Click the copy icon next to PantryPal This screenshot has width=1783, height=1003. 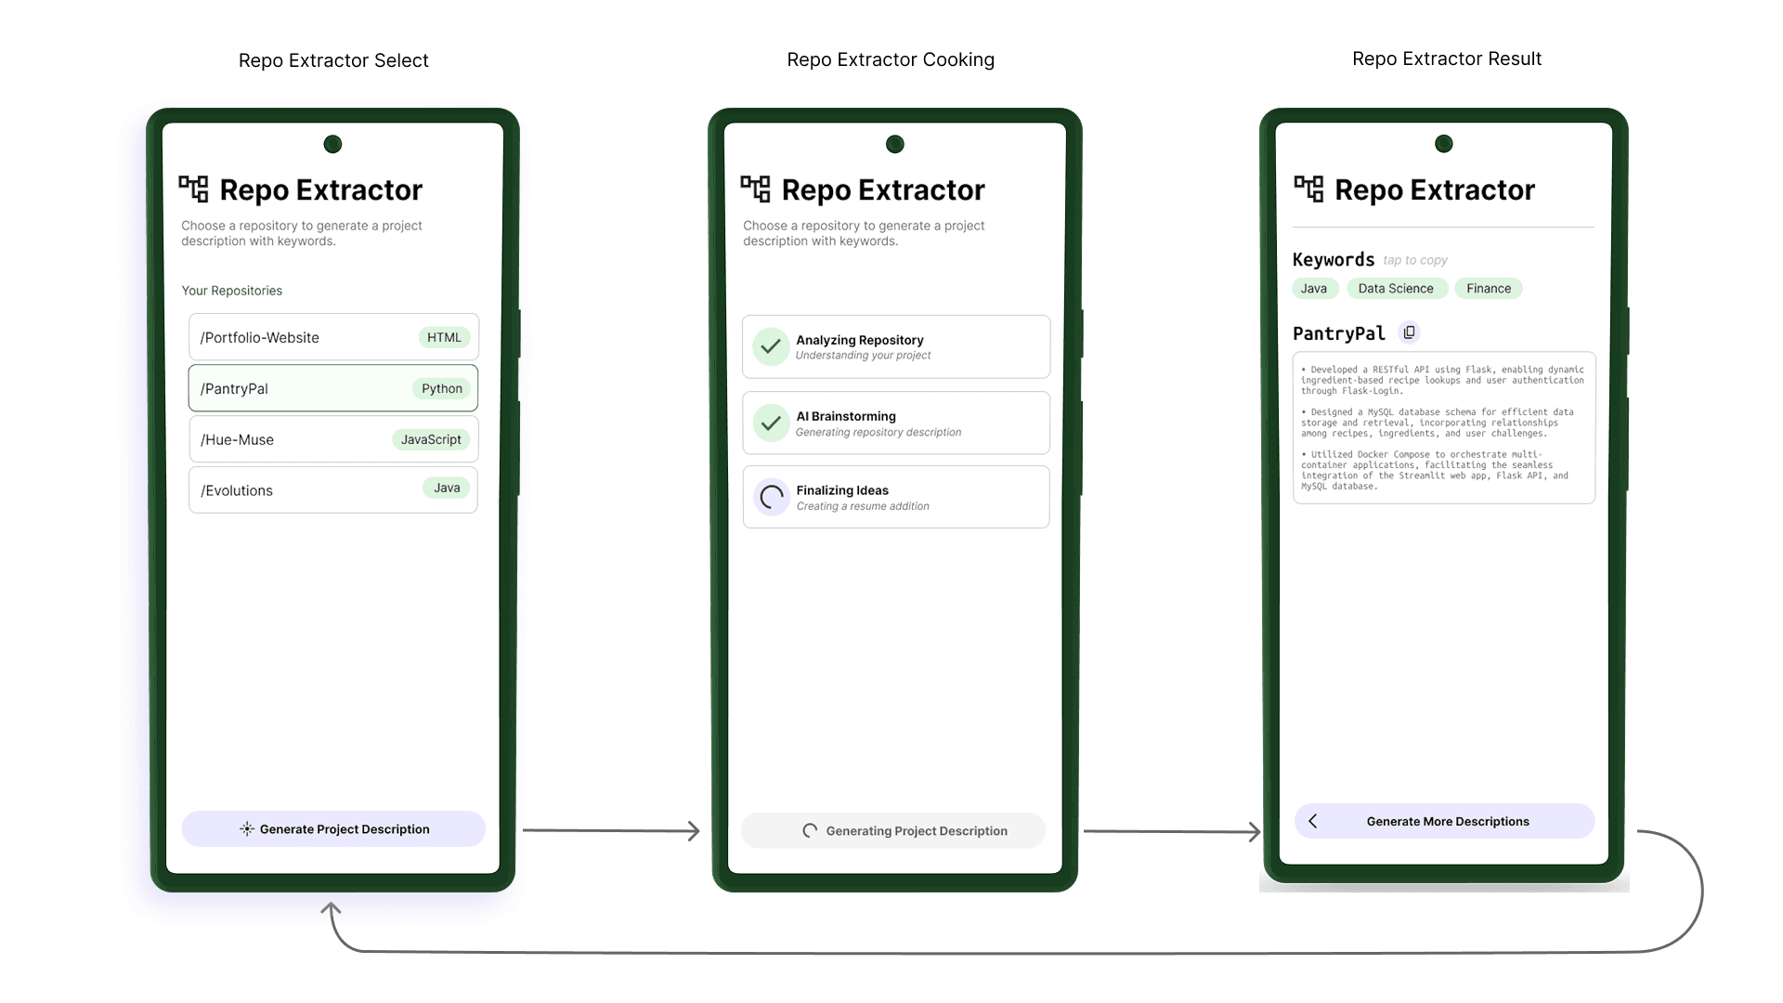click(1409, 332)
